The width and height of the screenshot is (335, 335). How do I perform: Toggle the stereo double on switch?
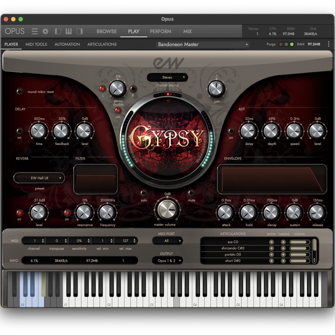118,111
